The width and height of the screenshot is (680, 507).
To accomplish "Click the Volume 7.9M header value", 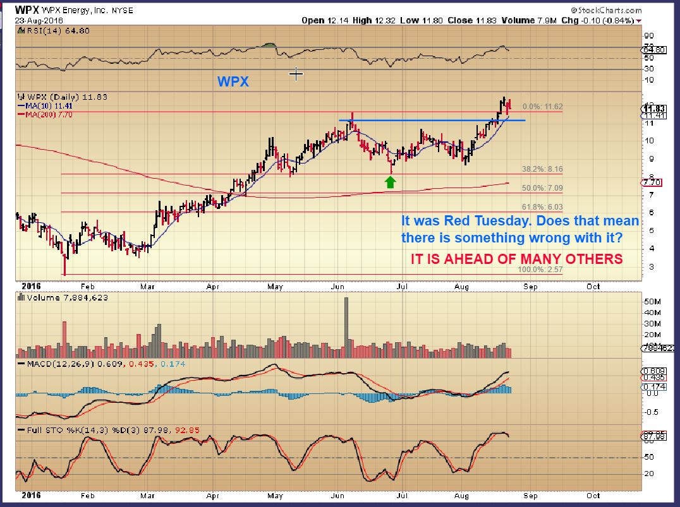I will (529, 20).
